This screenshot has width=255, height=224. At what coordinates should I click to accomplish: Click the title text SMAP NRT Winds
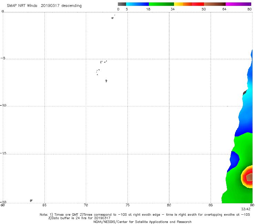(22, 6)
